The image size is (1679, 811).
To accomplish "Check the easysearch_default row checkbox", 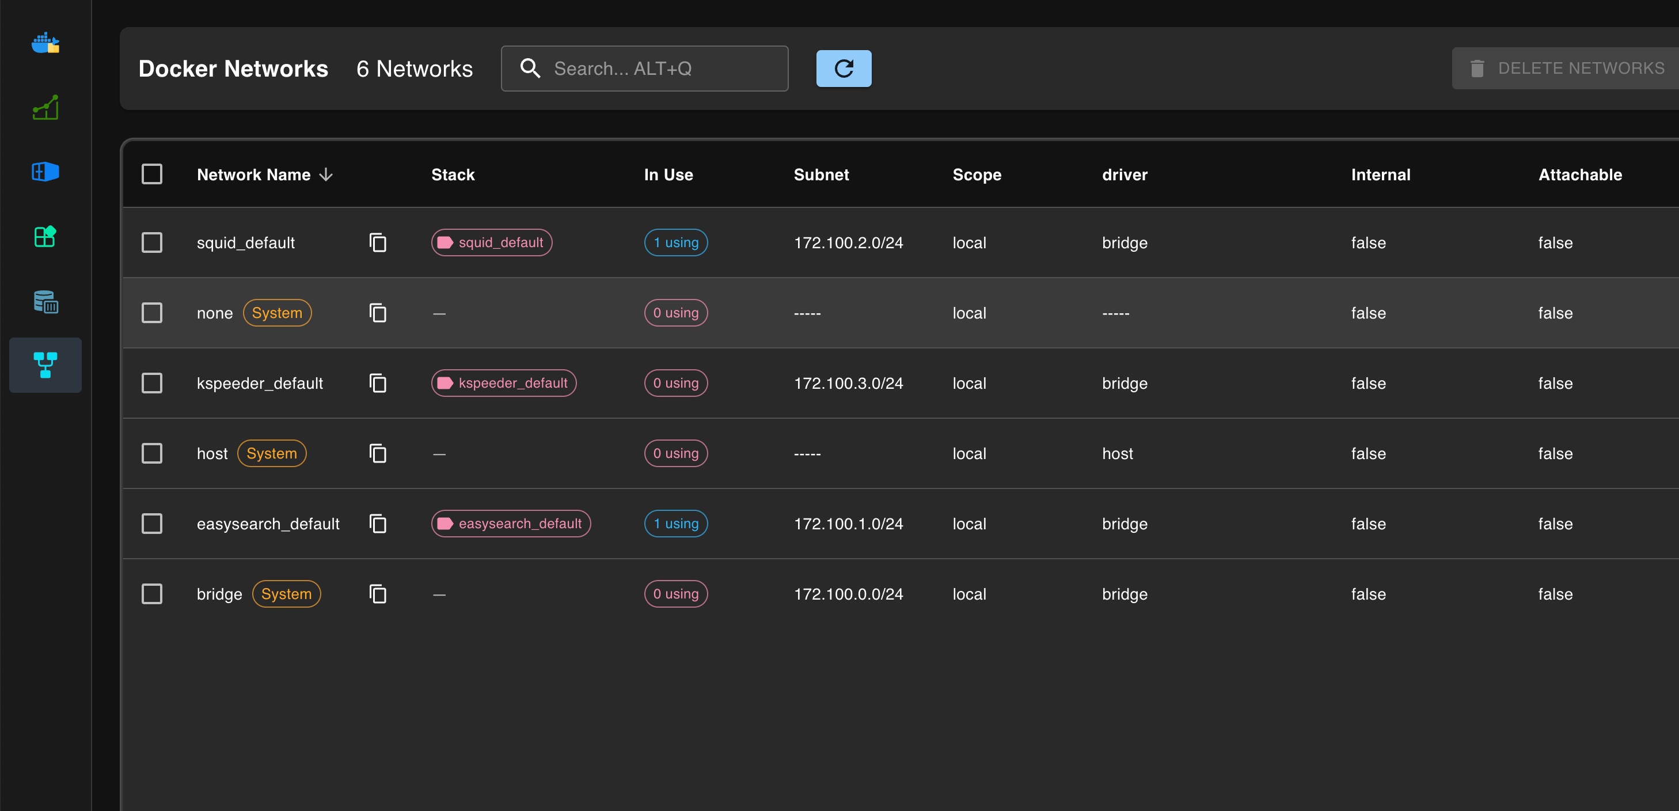I will (152, 524).
